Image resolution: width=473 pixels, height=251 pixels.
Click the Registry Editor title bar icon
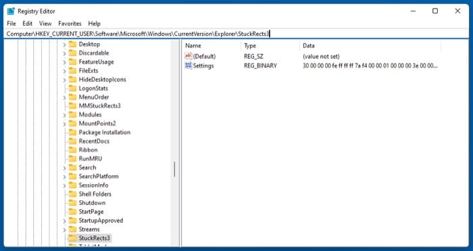coord(11,12)
